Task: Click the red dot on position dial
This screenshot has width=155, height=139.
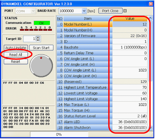Action: 41,58
